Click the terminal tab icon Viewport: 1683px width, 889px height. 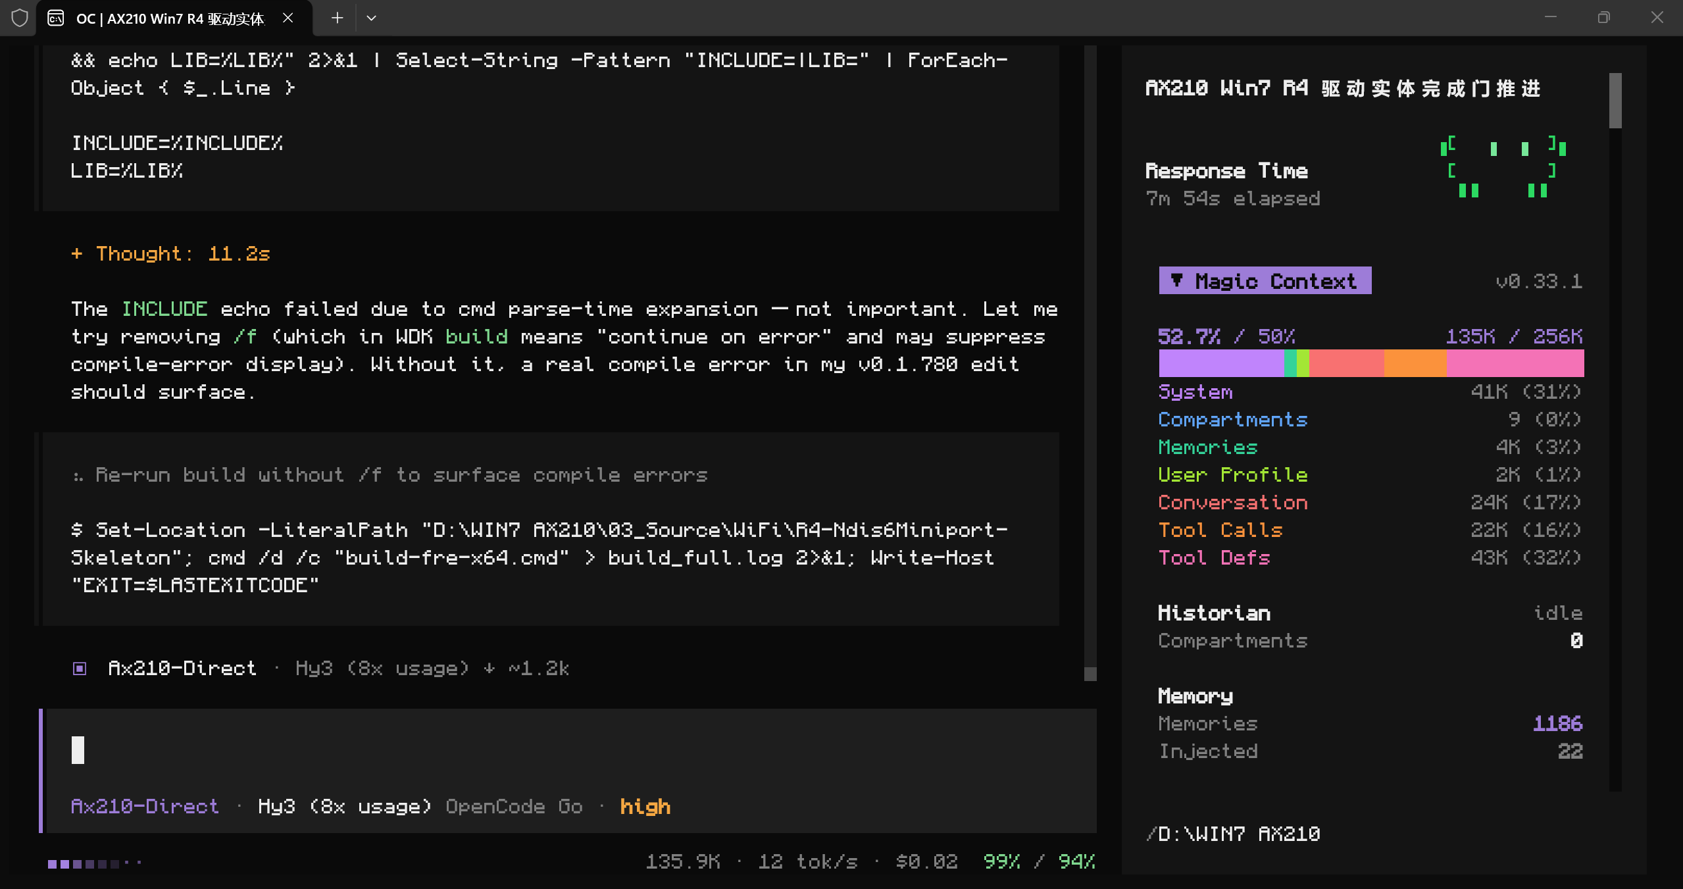(x=56, y=18)
